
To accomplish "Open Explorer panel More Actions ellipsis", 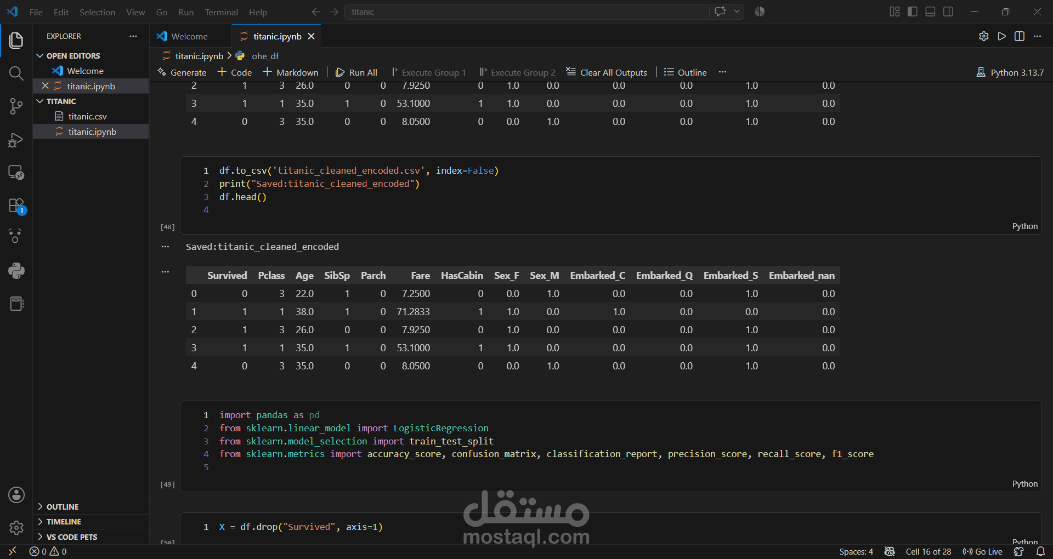I will pos(133,36).
